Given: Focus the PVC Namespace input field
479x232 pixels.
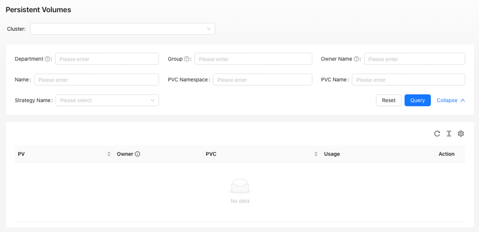Looking at the screenshot, I should point(263,80).
